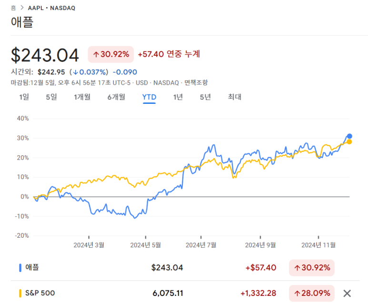
Task: Click the +57.40 연중 누계 text
Action: point(169,54)
